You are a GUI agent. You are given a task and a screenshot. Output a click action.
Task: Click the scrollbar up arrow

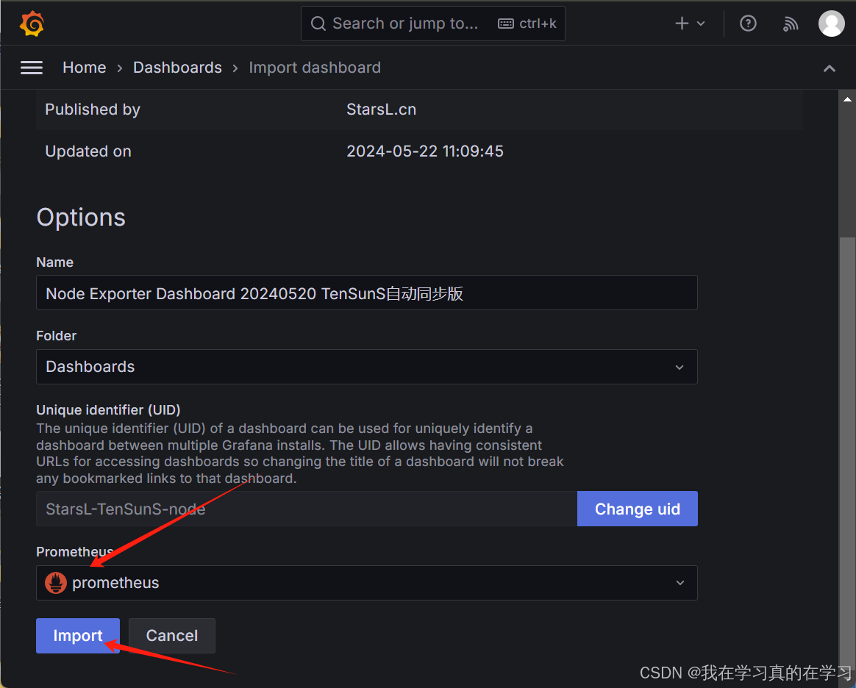click(847, 99)
